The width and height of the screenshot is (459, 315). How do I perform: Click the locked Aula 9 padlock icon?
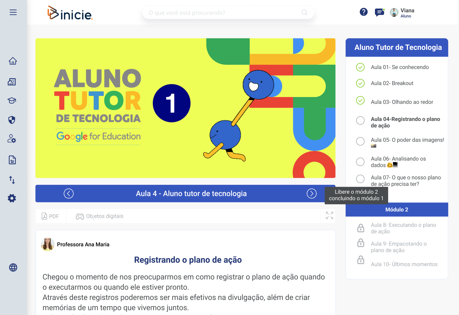(x=361, y=243)
